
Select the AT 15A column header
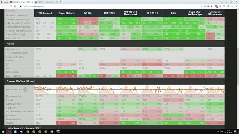click(x=88, y=13)
